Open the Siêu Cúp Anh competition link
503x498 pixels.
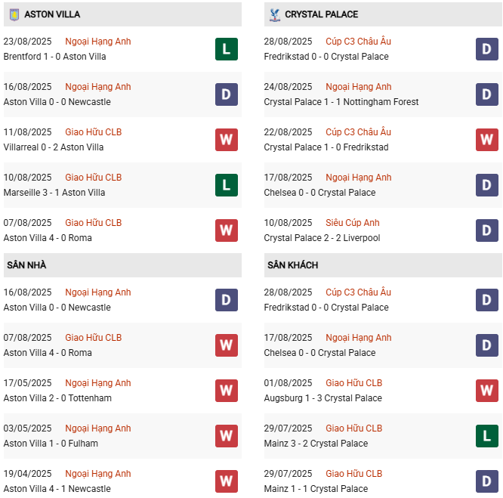(x=353, y=223)
